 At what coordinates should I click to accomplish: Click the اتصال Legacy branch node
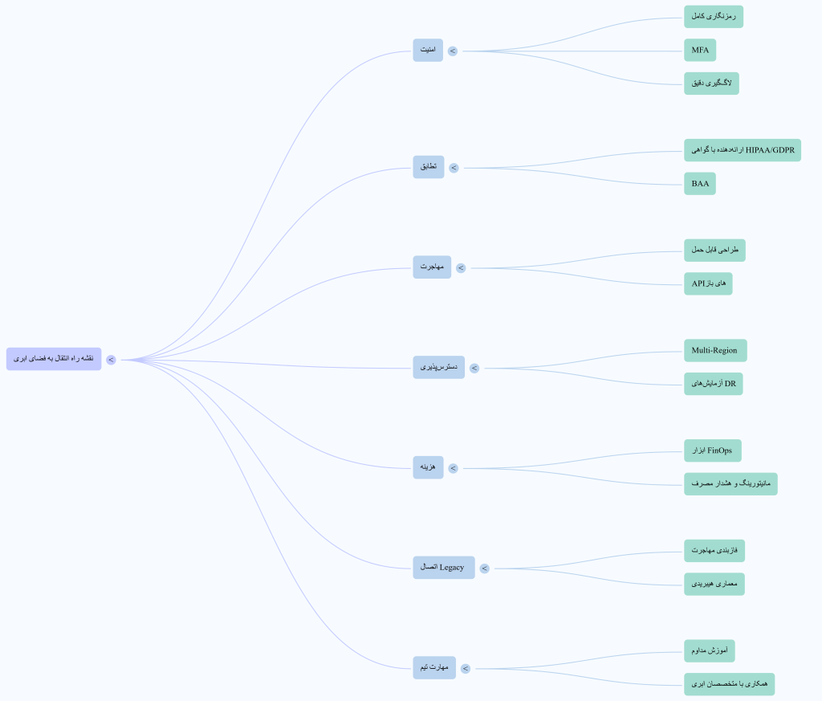[443, 568]
